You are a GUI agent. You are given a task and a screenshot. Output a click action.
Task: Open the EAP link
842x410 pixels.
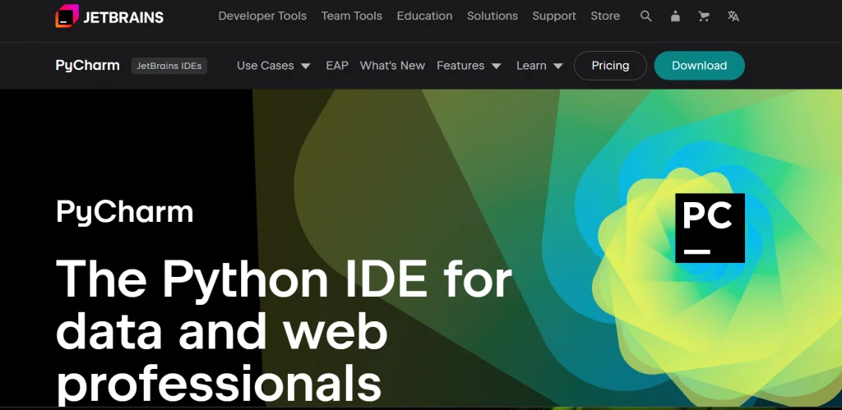coord(337,66)
